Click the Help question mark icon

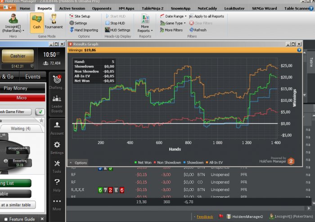coord(57,184)
